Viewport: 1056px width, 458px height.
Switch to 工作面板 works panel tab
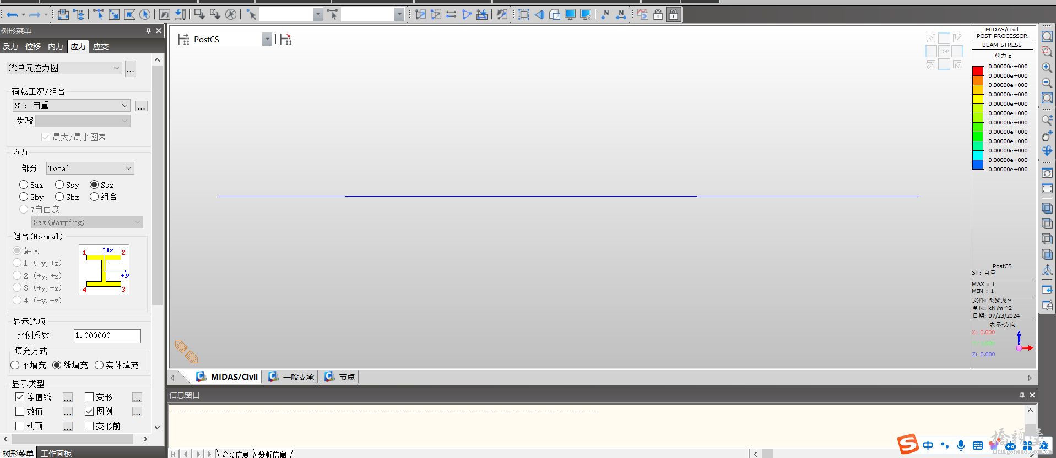pyautogui.click(x=56, y=453)
